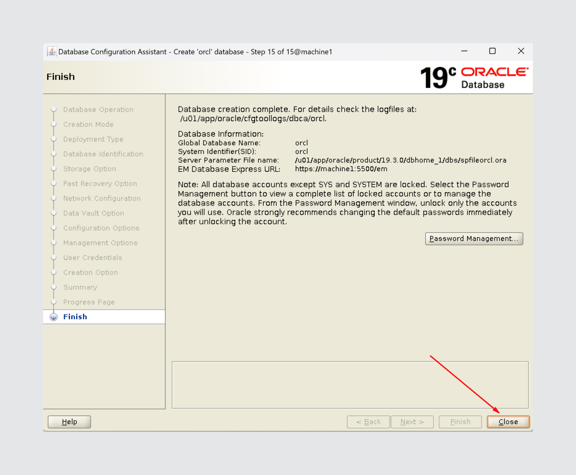Click the EM Database Express URL text
This screenshot has height=475, width=576.
[341, 169]
